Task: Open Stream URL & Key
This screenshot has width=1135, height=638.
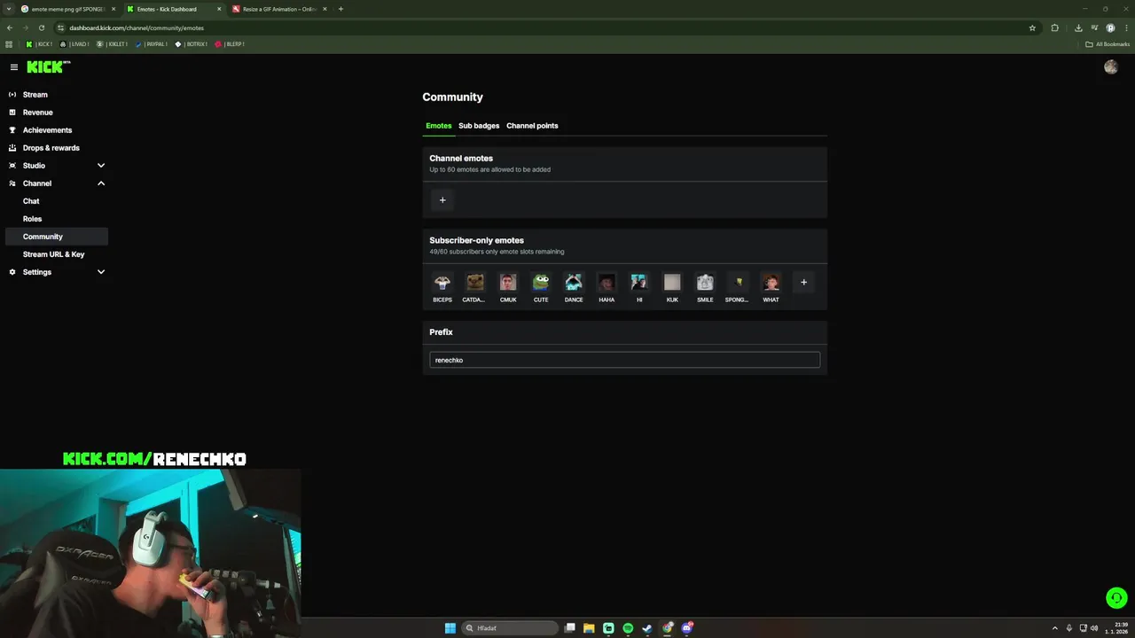Action: click(53, 254)
